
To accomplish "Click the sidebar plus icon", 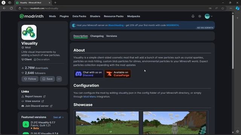I will (238, 18).
